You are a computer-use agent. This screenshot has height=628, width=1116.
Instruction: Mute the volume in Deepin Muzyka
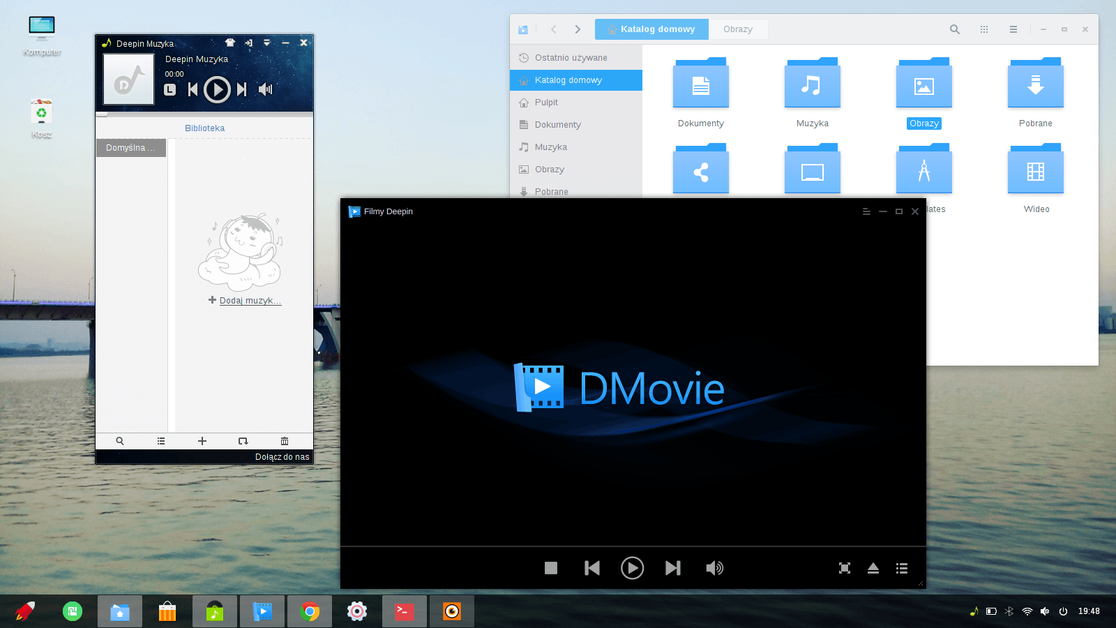(265, 89)
